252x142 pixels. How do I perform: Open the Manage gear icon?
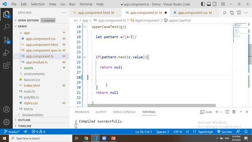coord(6,122)
